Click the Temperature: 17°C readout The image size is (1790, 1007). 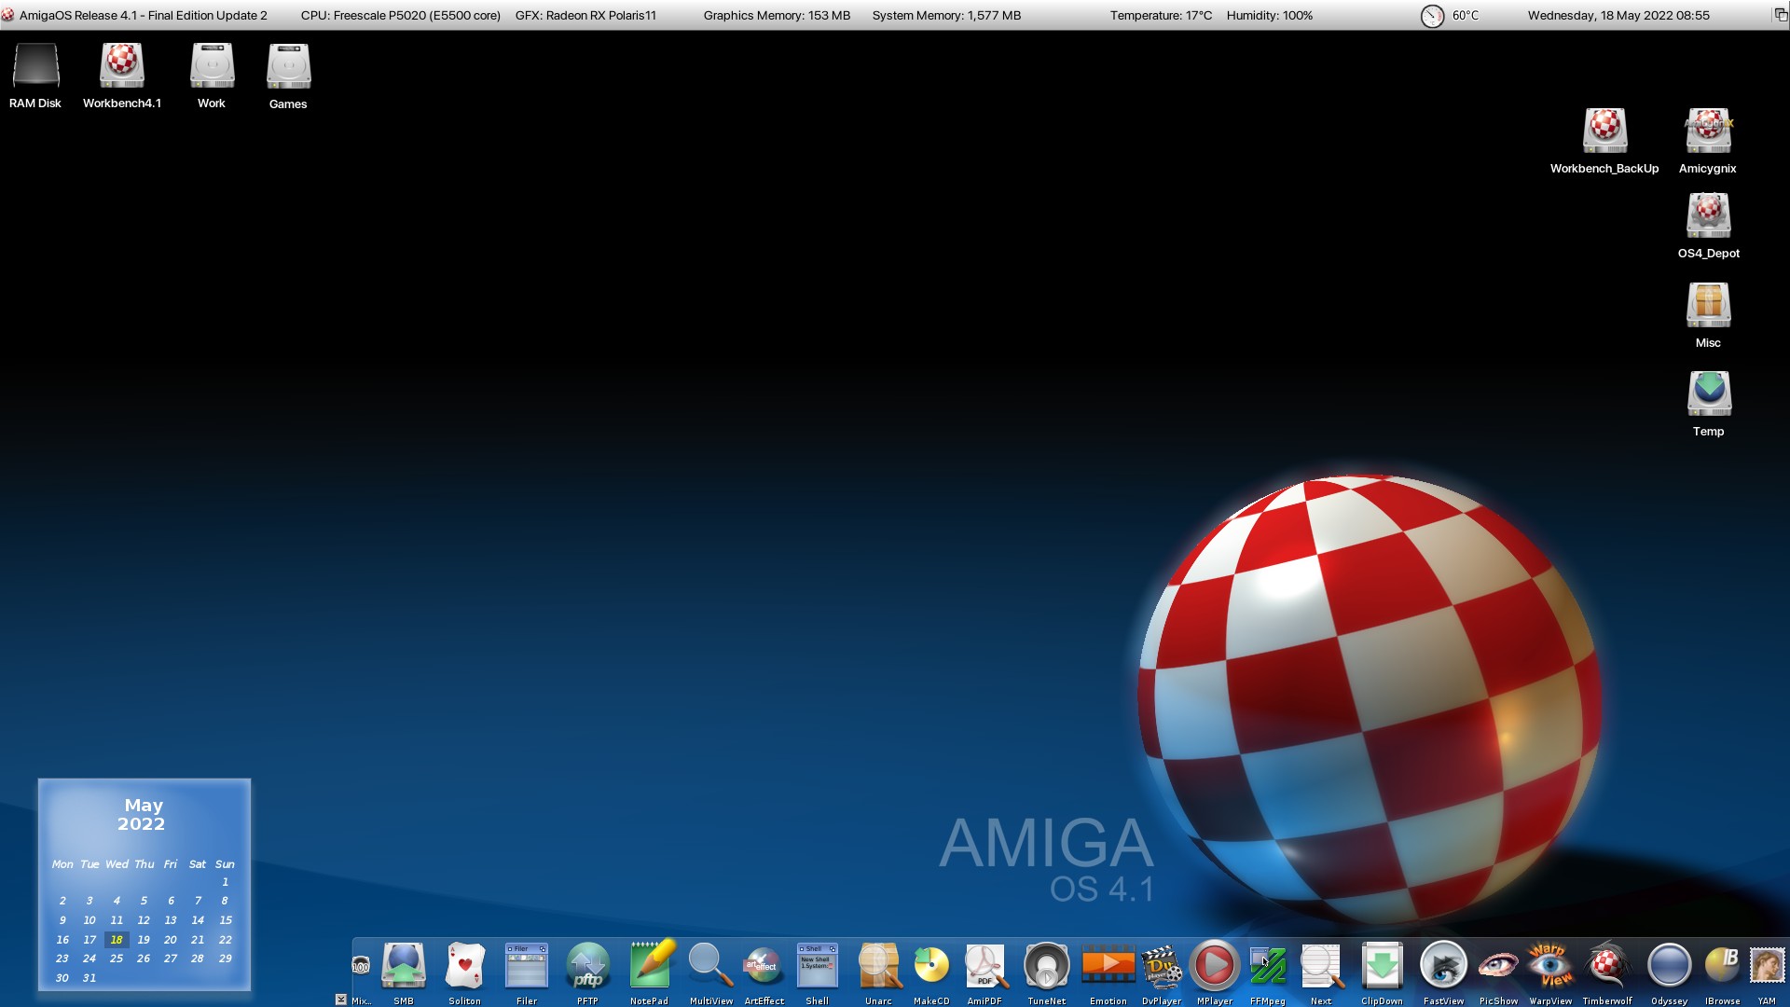pos(1161,16)
